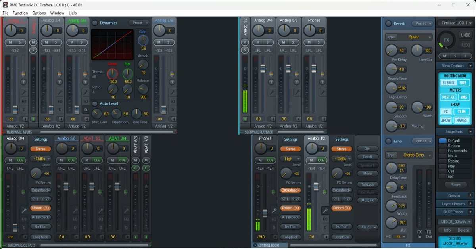Open D dynamics on control room Analog 1/2

[324, 228]
